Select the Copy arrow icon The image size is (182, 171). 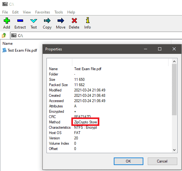pyautogui.click(x=47, y=21)
